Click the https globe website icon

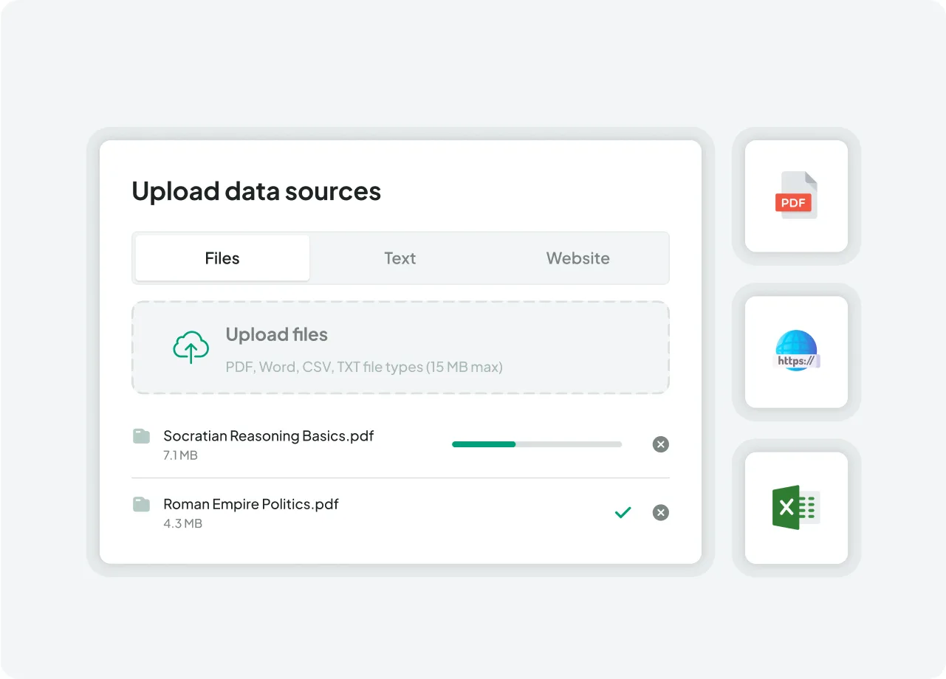[x=796, y=351]
